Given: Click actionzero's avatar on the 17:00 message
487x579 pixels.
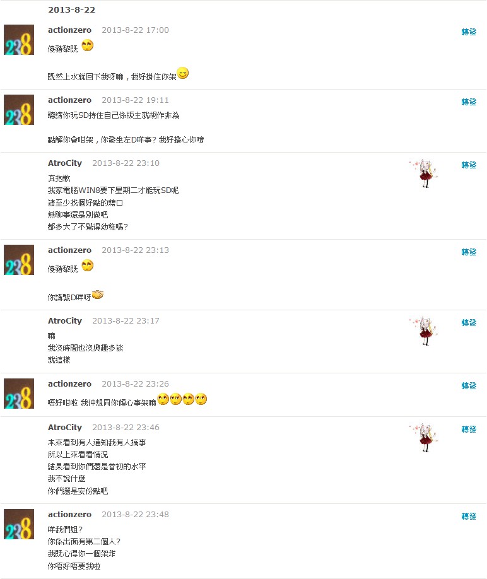Looking at the screenshot, I should [19, 40].
